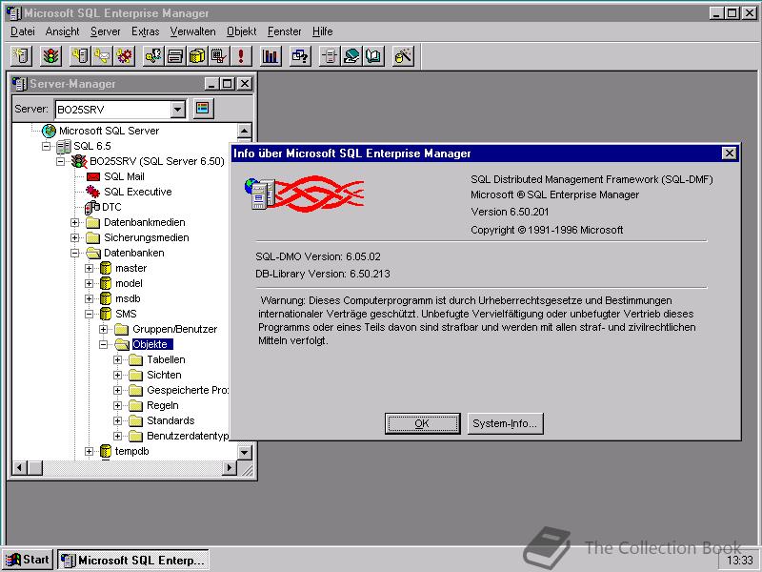Viewport: 762px width, 572px height.
Task: Open the Ansicht menu
Action: pos(62,31)
